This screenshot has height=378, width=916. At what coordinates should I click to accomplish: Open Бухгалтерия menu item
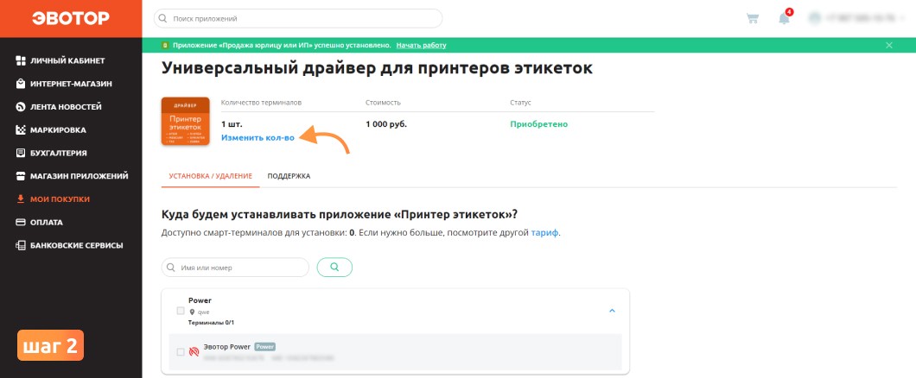(59, 153)
